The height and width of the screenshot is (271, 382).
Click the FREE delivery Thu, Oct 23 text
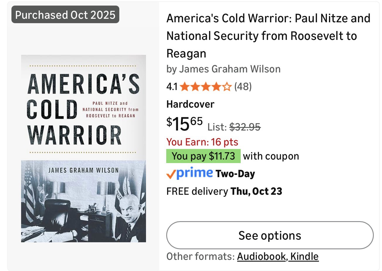tap(224, 191)
